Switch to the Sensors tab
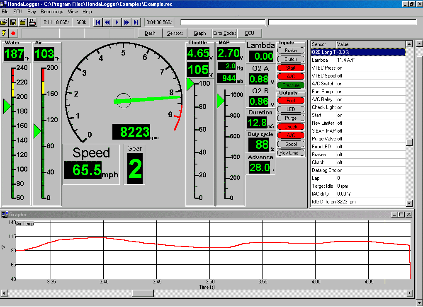 point(175,33)
